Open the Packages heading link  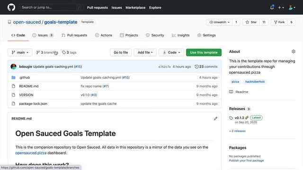238,148
